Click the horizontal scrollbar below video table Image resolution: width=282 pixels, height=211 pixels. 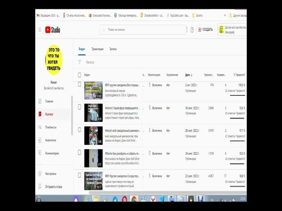coord(167,193)
